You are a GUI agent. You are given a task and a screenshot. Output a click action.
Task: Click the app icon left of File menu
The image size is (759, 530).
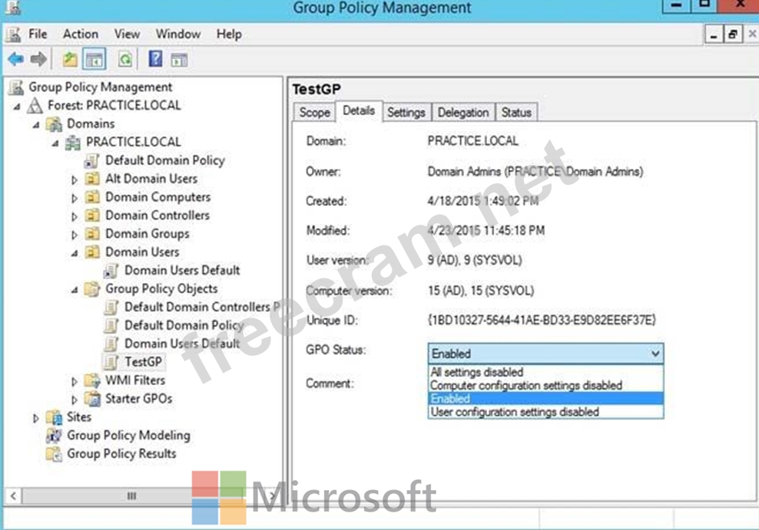pyautogui.click(x=14, y=35)
